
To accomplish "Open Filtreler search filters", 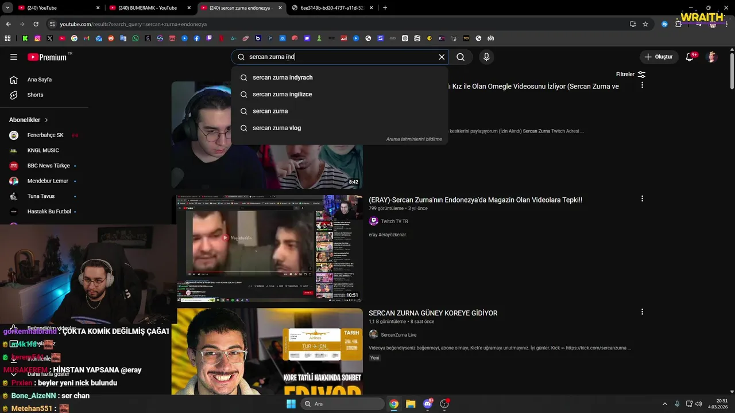I will click(x=630, y=75).
